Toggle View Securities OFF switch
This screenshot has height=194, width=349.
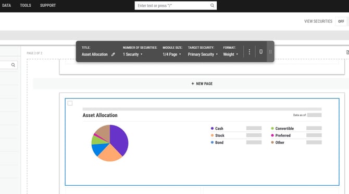341,21
